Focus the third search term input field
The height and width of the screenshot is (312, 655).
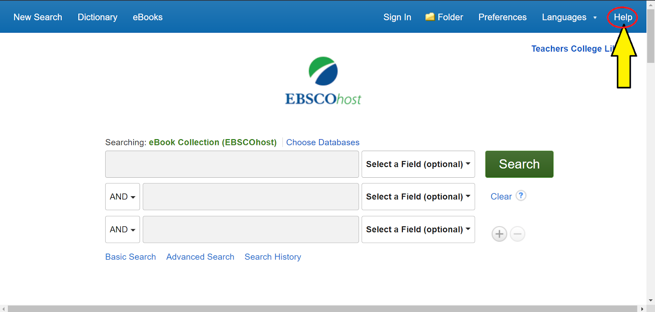point(251,229)
